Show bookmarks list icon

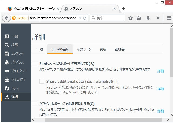139,18
